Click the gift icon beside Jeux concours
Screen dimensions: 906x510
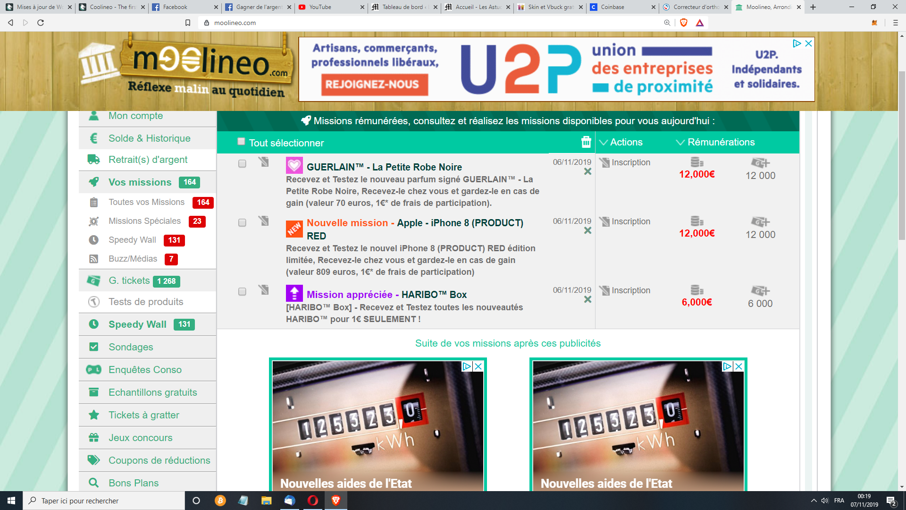[94, 438]
